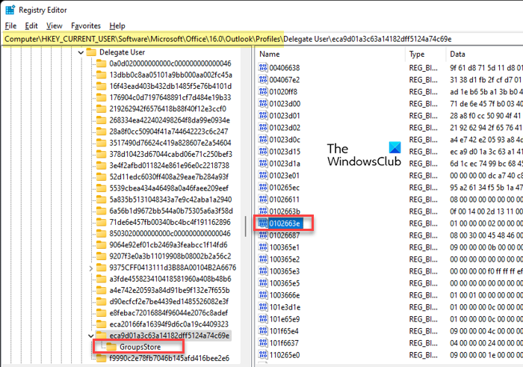Select key 28a8f0cc50904f41a744642223c6c247
The height and width of the screenshot is (367, 523).
169,132
